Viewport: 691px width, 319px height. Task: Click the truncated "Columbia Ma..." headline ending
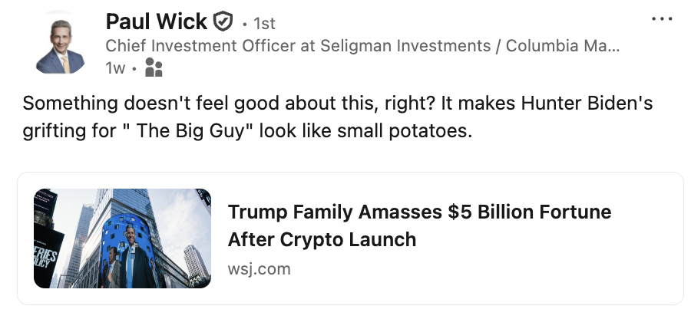pyautogui.click(x=563, y=46)
